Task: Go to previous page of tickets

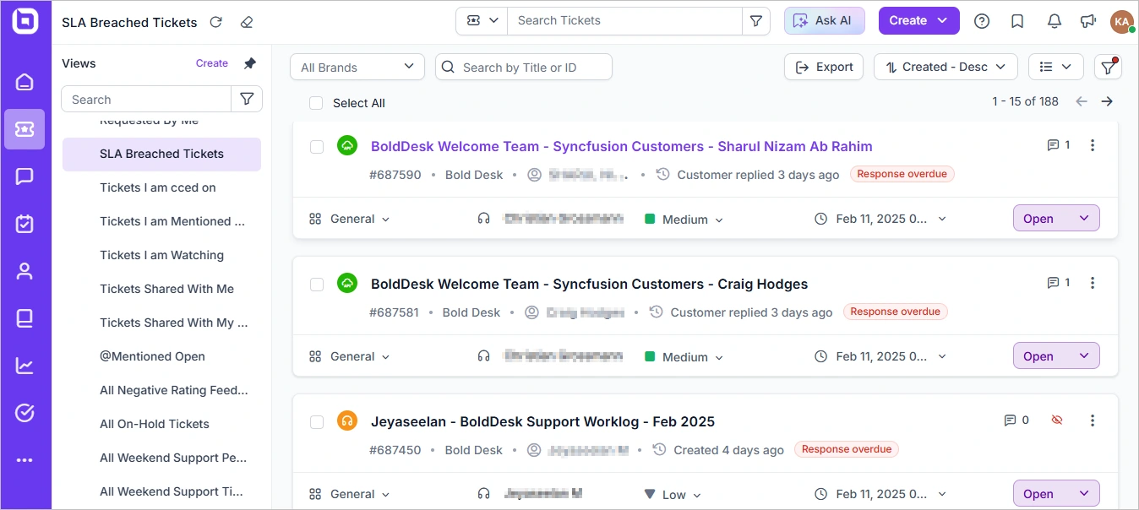Action: tap(1082, 101)
